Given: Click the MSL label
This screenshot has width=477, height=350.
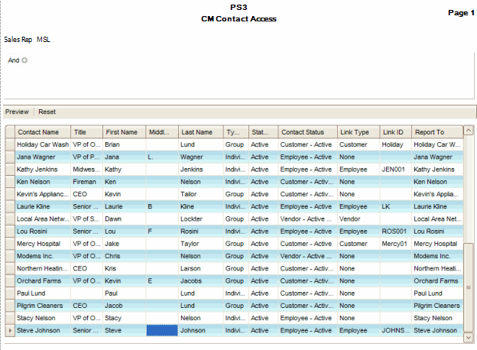Looking at the screenshot, I should pos(44,39).
